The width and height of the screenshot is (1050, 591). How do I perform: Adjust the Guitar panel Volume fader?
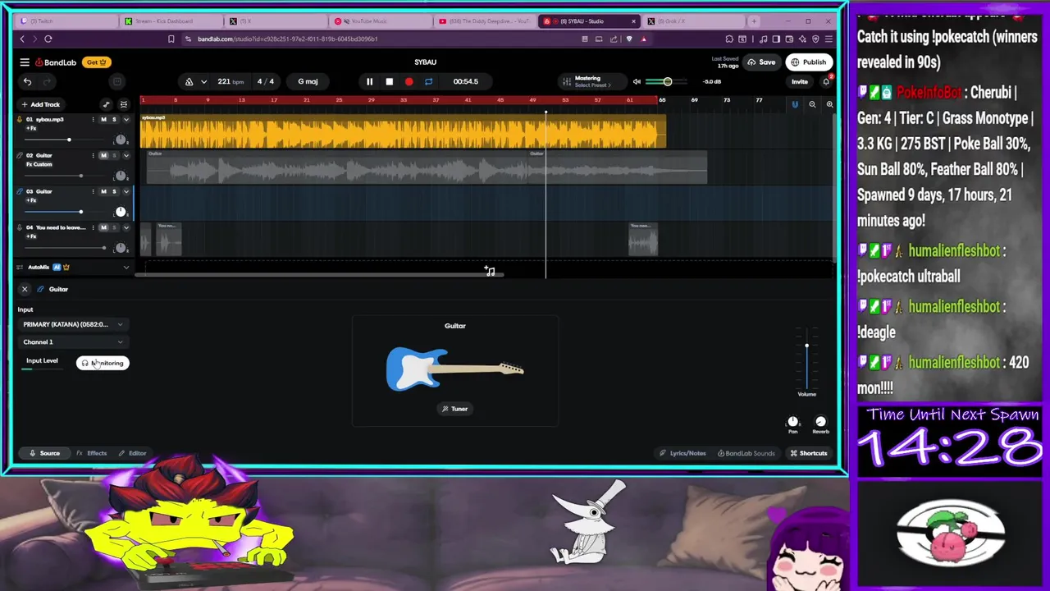pos(806,360)
